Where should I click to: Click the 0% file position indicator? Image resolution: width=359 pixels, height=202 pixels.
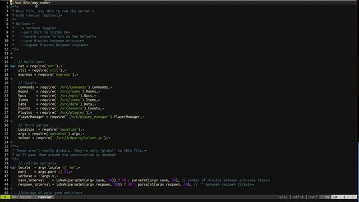[327, 197]
